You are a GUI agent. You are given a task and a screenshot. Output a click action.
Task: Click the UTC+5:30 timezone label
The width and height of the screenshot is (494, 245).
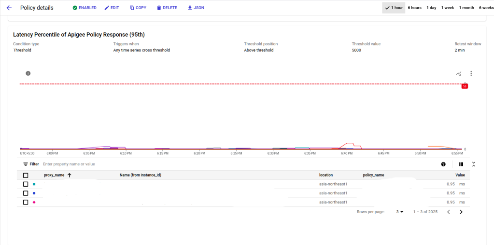27,153
